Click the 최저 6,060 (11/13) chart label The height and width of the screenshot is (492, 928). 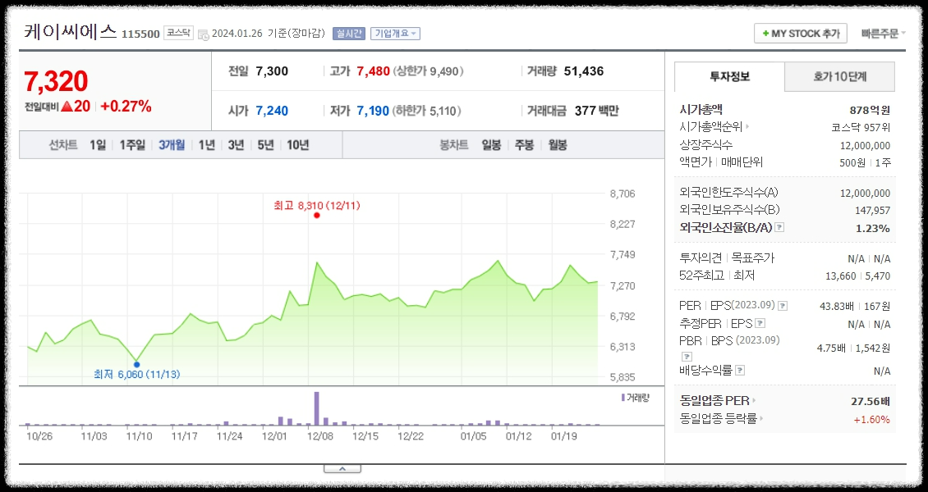coord(136,374)
